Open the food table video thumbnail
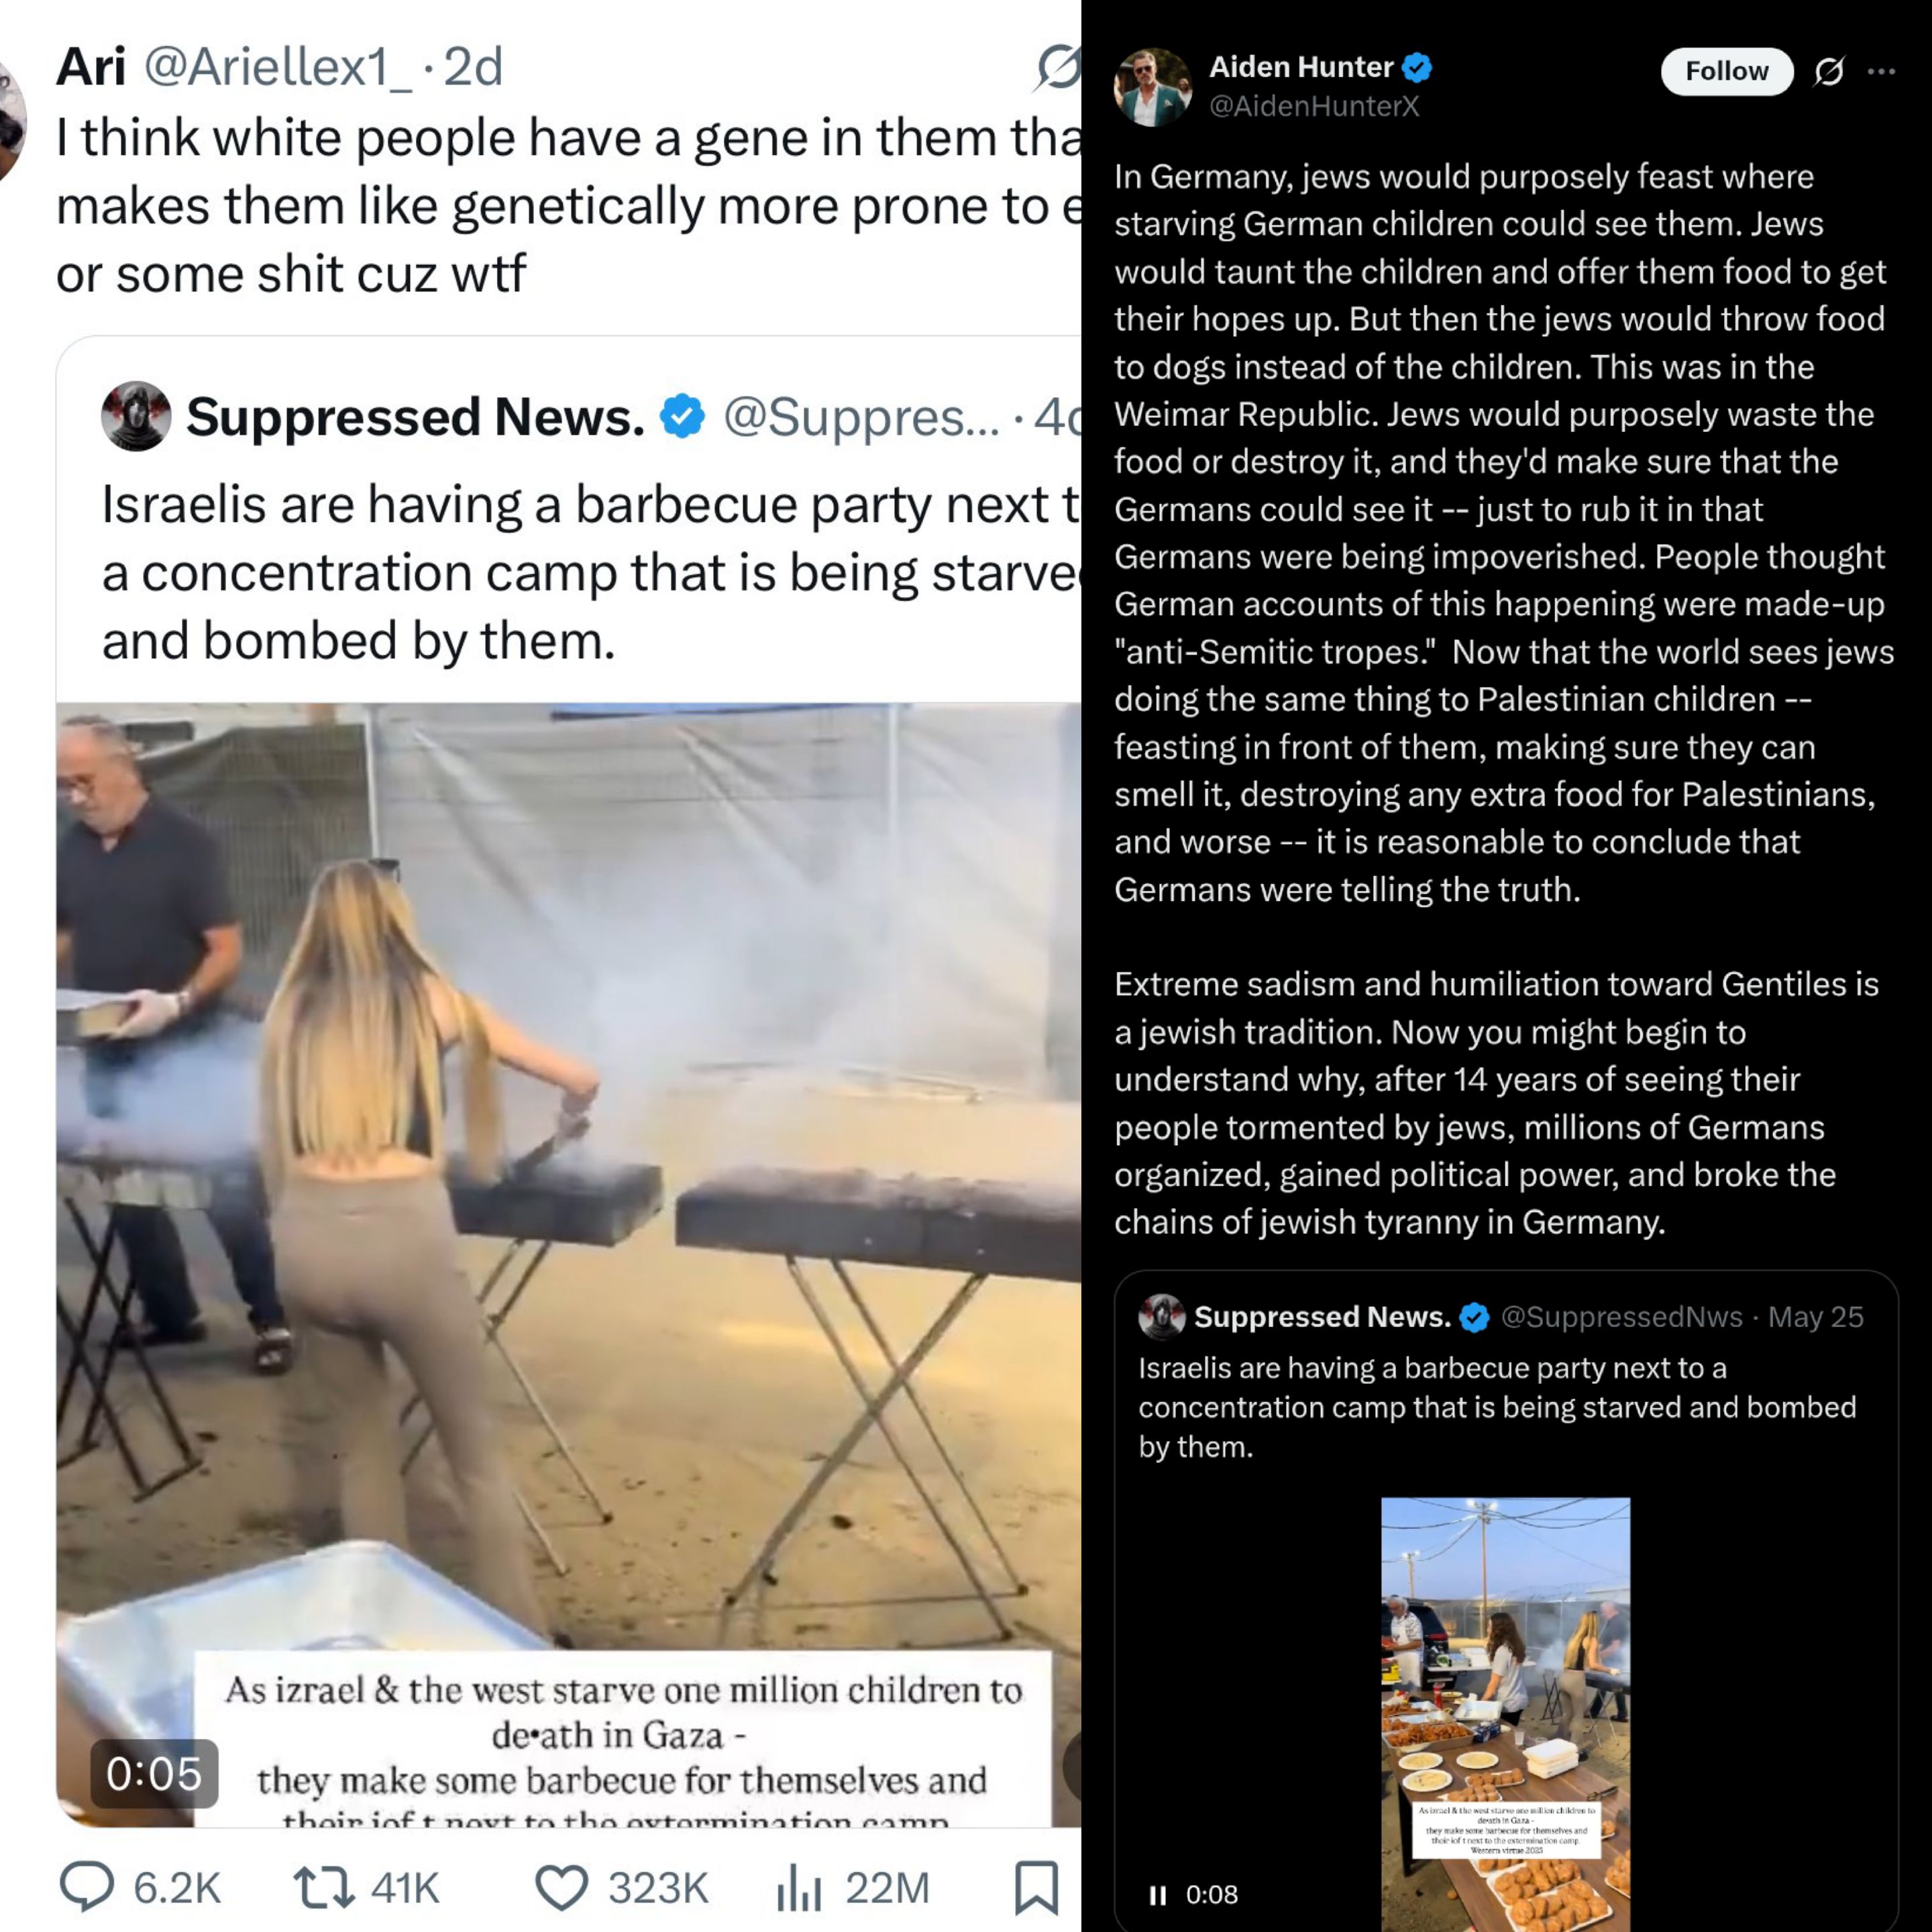 tap(1505, 1714)
